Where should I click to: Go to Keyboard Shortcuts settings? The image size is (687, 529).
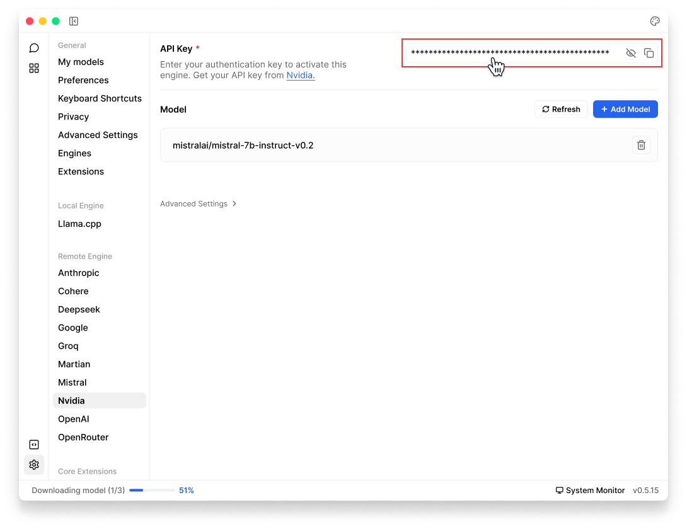pyautogui.click(x=100, y=98)
